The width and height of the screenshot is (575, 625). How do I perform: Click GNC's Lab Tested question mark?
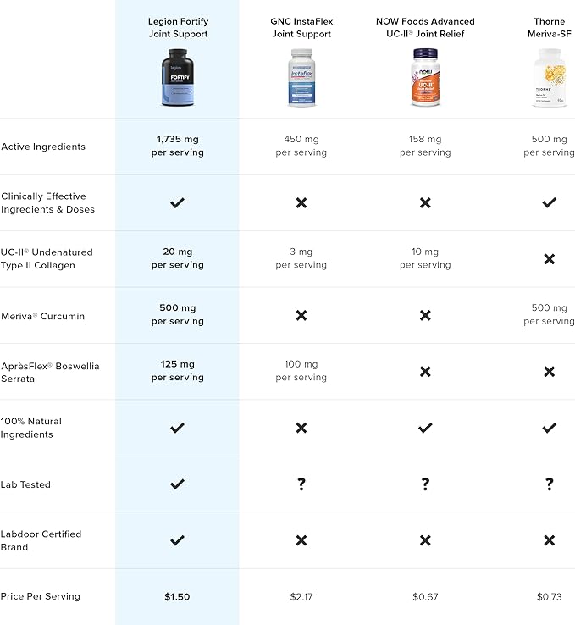pyautogui.click(x=301, y=484)
